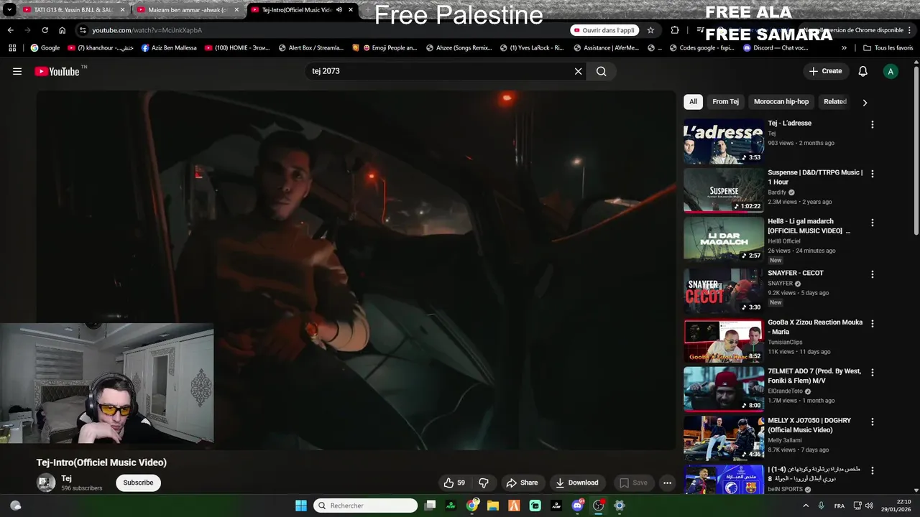This screenshot has width=920, height=517.
Task: Open options menu for 7ELMET ADO 7
Action: [x=873, y=373]
